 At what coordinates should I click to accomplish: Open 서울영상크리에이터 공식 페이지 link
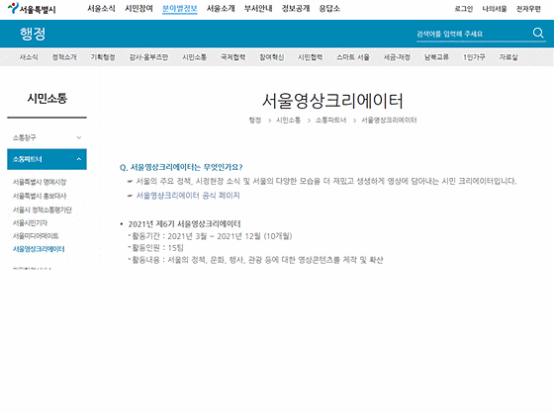coord(188,196)
